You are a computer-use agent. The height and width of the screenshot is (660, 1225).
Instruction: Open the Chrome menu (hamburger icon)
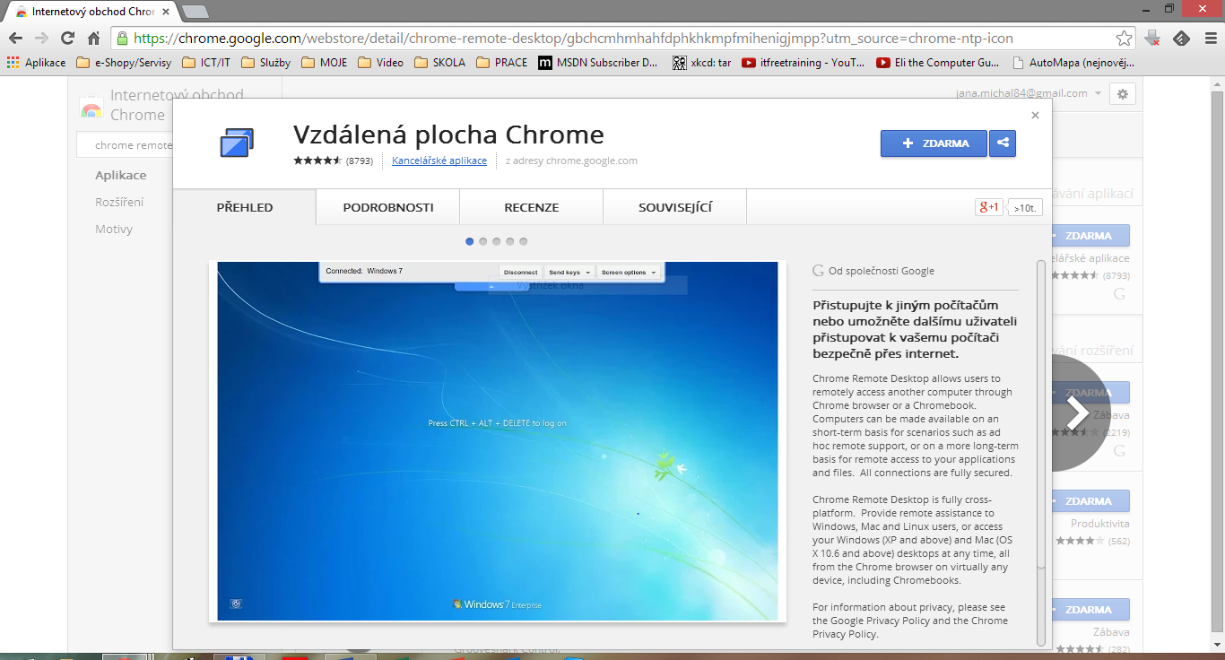[1211, 38]
